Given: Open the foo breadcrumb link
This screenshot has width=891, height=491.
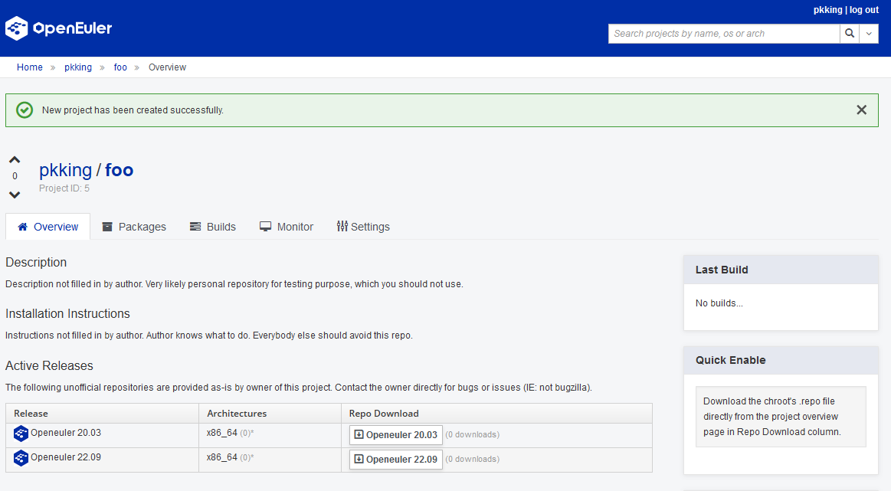Looking at the screenshot, I should [120, 67].
